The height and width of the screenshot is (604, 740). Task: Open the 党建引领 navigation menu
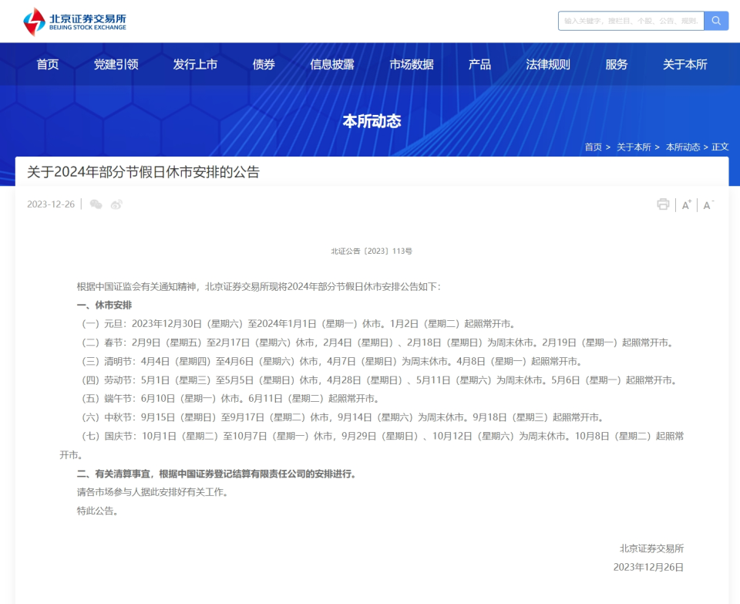point(116,64)
